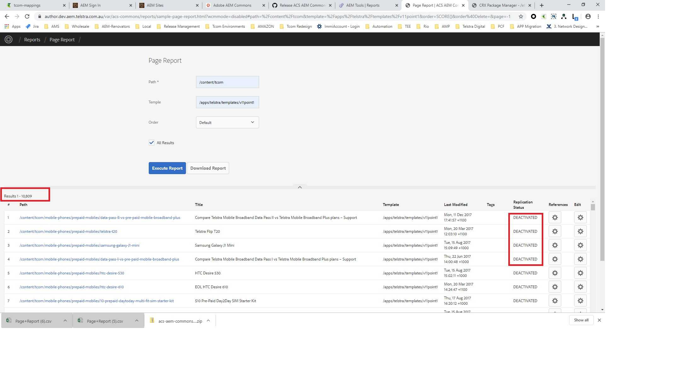Click the settings gear icon row 4
This screenshot has height=381, width=687.
555,259
